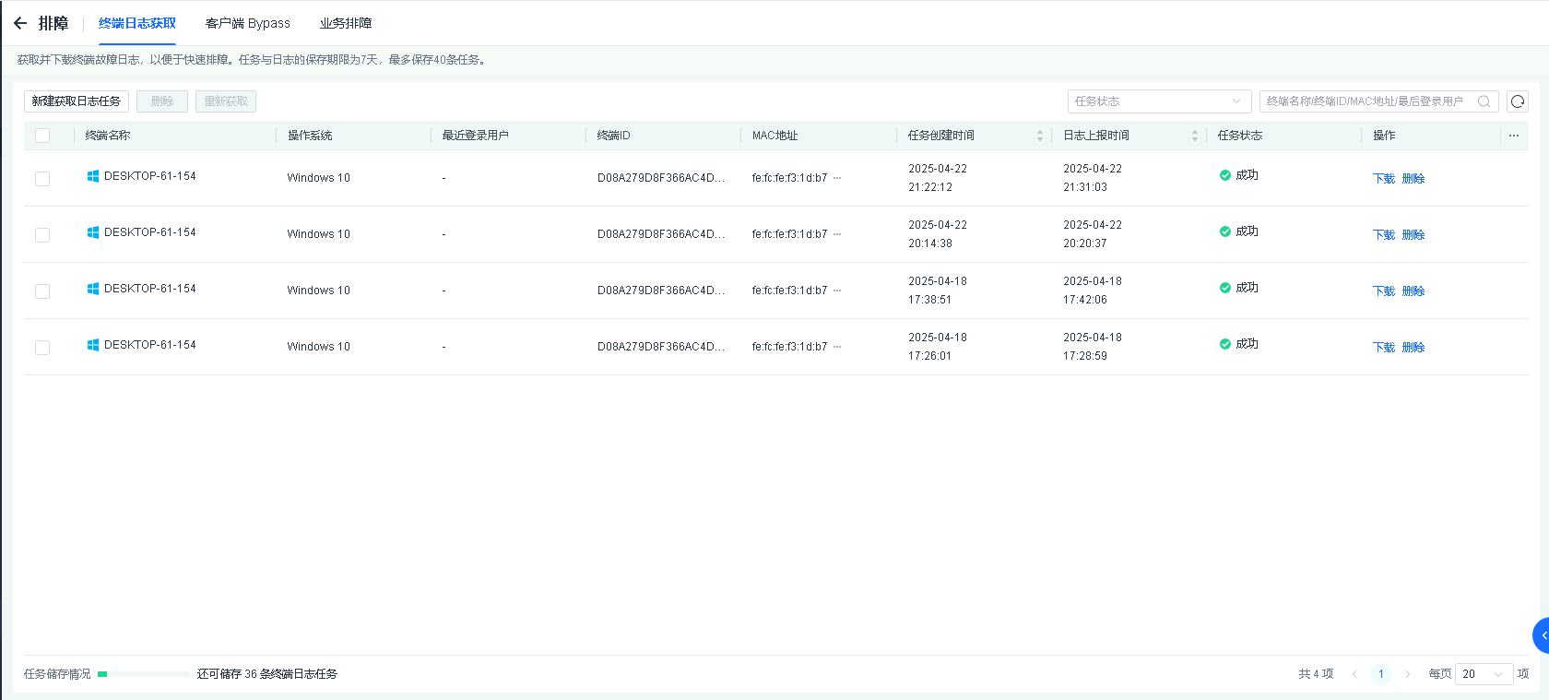Check the first DESKTOP-61-154 row checkbox
Image resolution: width=1549 pixels, height=700 pixels.
coord(42,179)
